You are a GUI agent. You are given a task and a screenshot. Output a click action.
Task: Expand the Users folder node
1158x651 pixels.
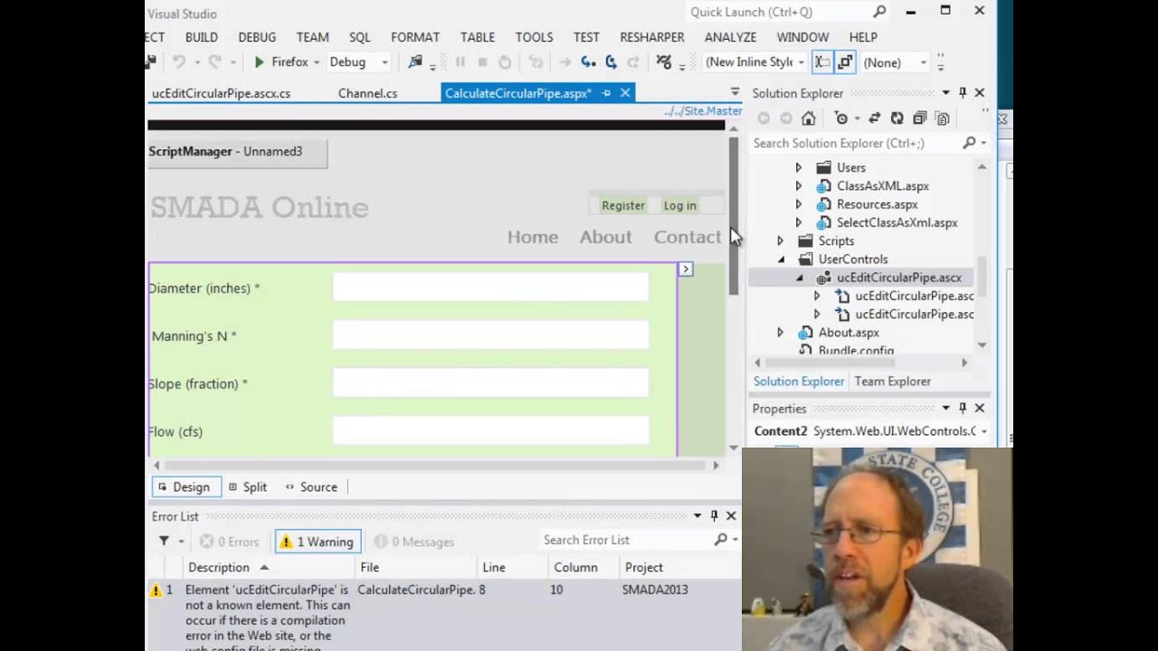(798, 167)
